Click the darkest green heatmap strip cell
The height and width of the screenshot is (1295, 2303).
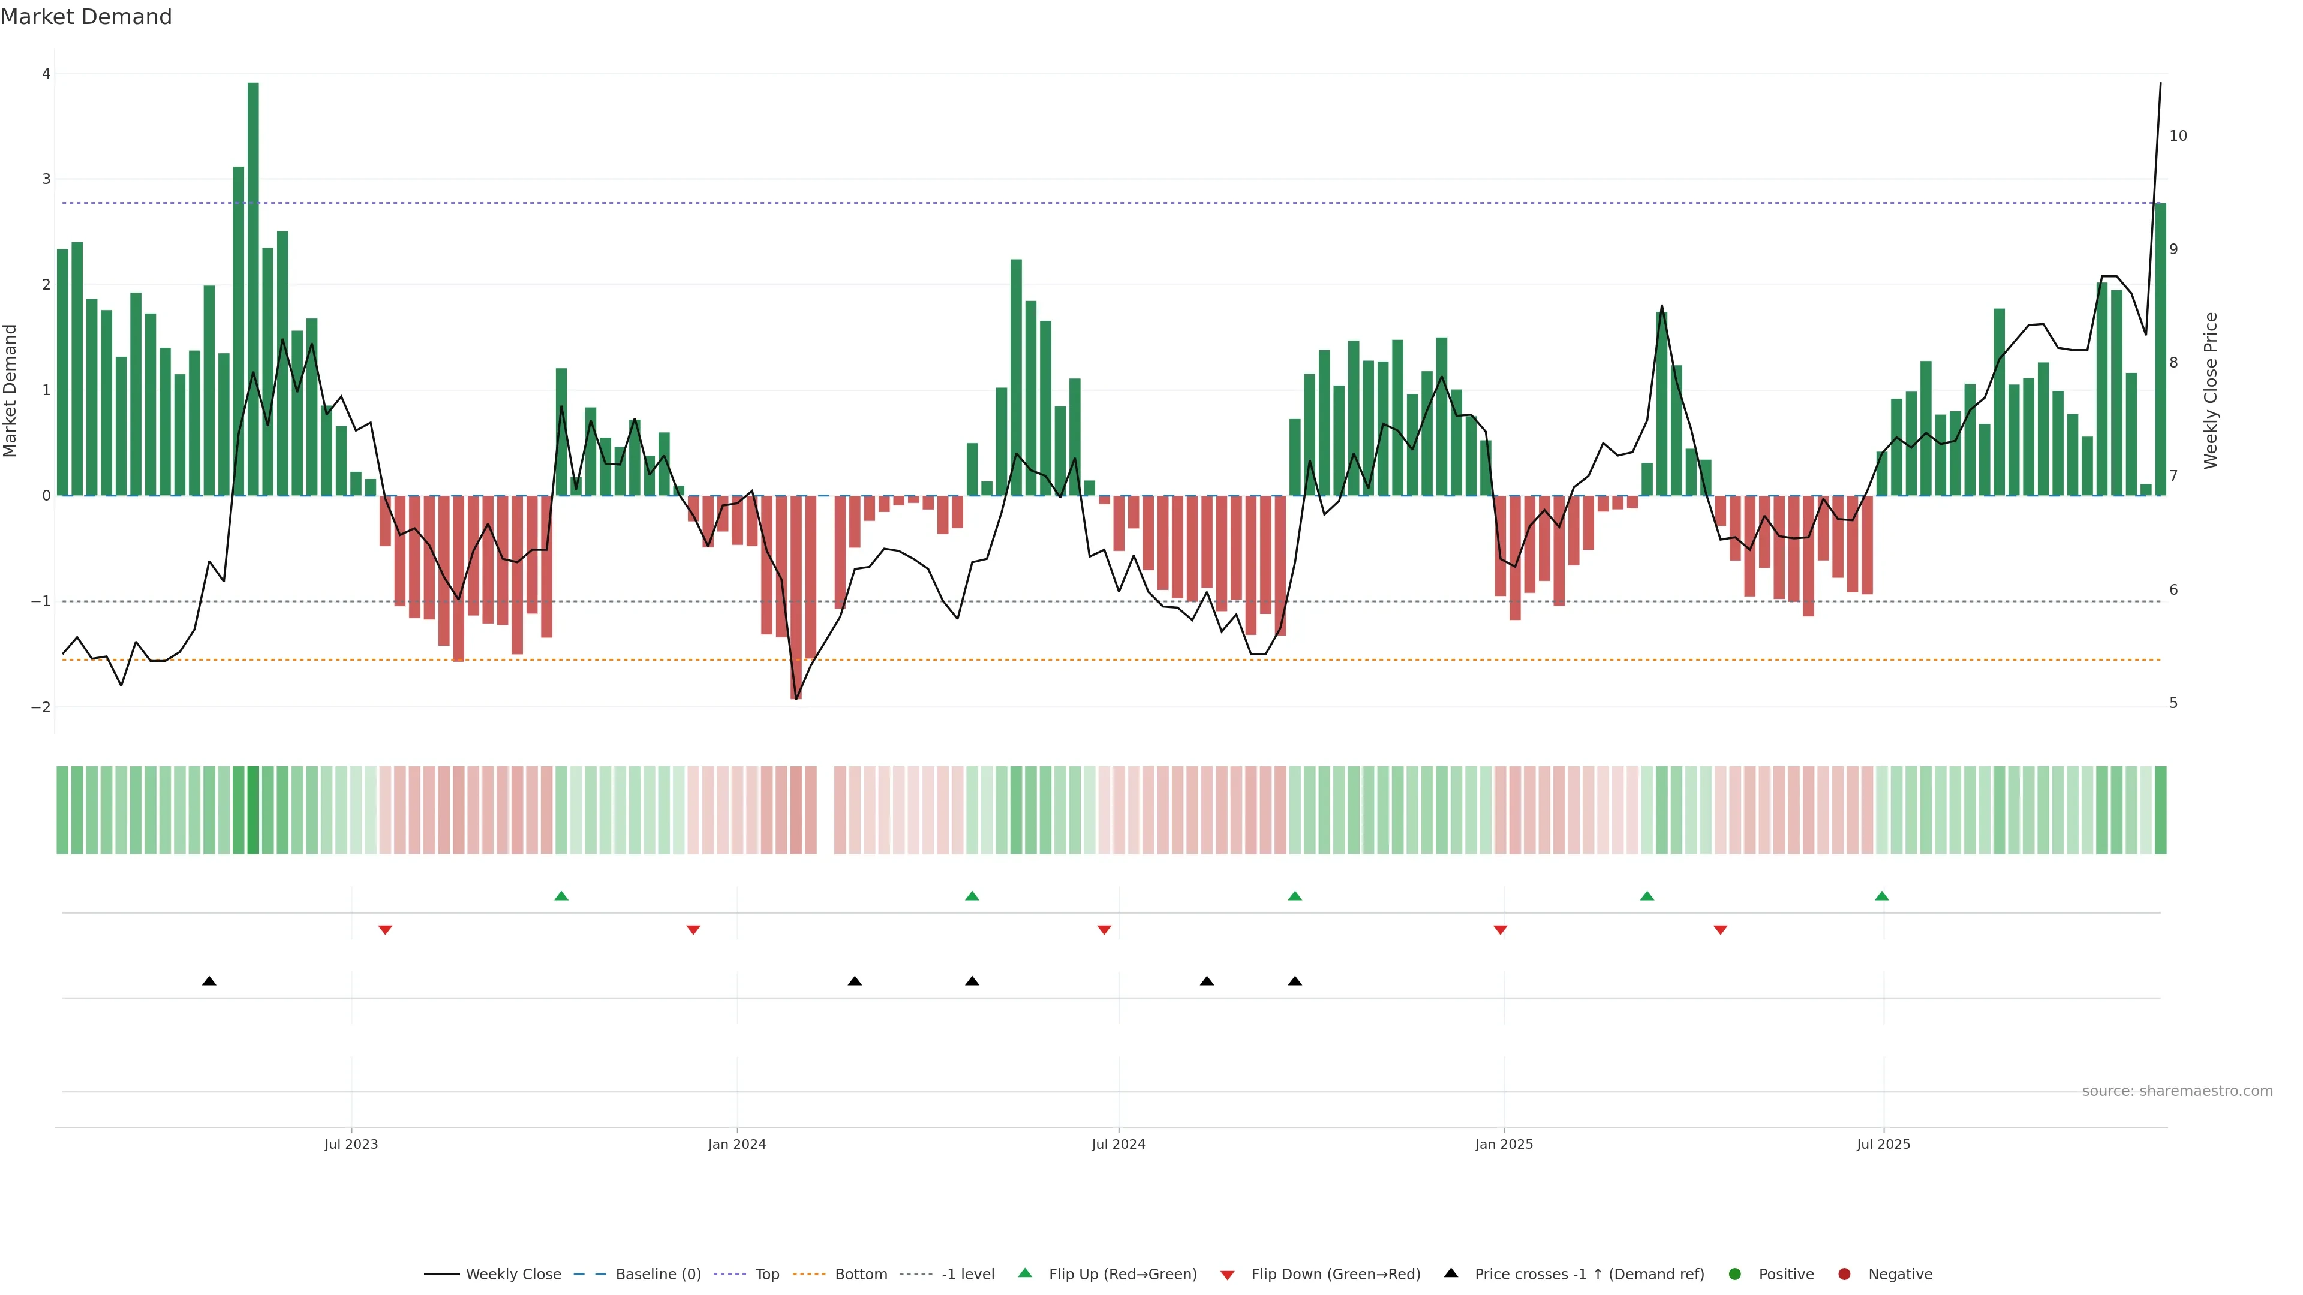pyautogui.click(x=253, y=810)
